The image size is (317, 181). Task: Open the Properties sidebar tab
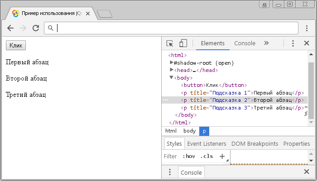(297, 143)
